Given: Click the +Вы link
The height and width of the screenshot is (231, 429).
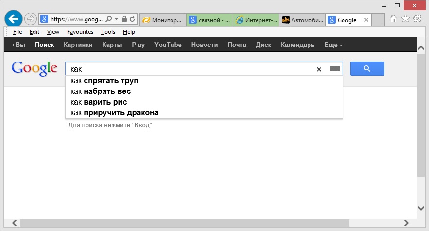Looking at the screenshot, I should (18, 45).
